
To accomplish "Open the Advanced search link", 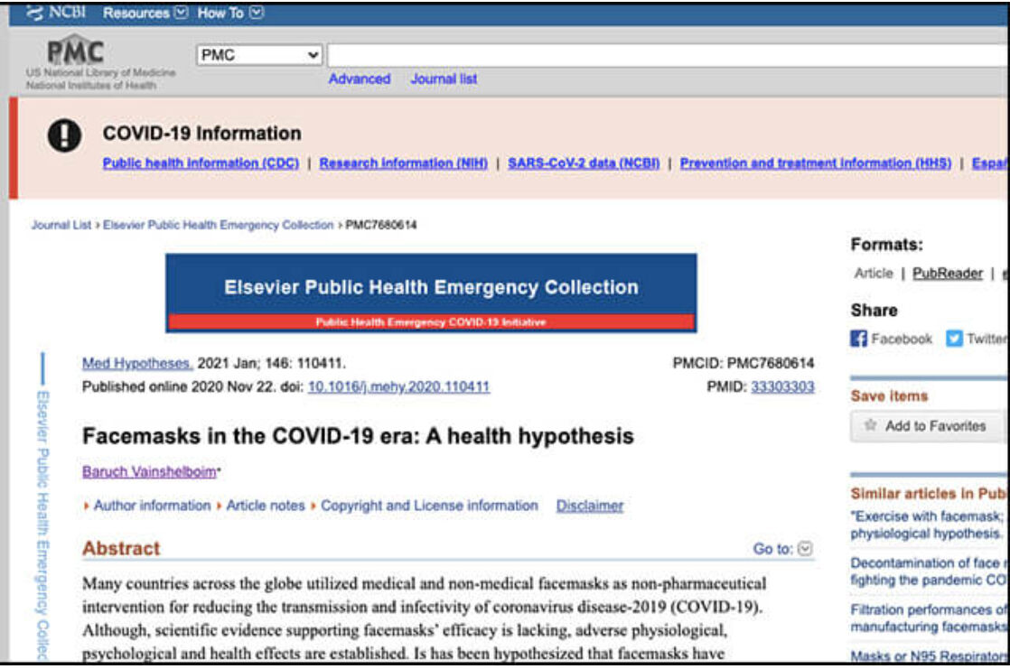I will coord(360,79).
